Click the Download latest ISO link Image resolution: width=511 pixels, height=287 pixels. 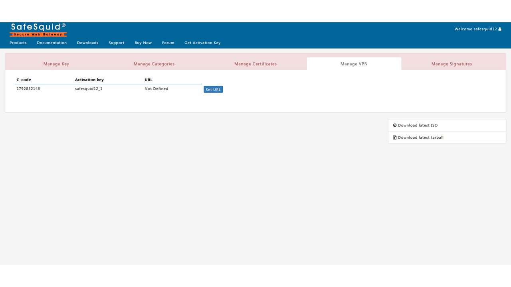point(418,125)
